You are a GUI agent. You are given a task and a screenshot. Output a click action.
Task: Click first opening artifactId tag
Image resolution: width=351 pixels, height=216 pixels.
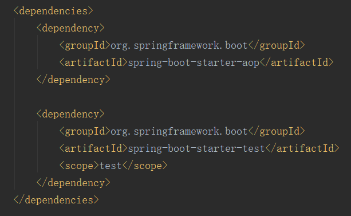pyautogui.click(x=93, y=62)
